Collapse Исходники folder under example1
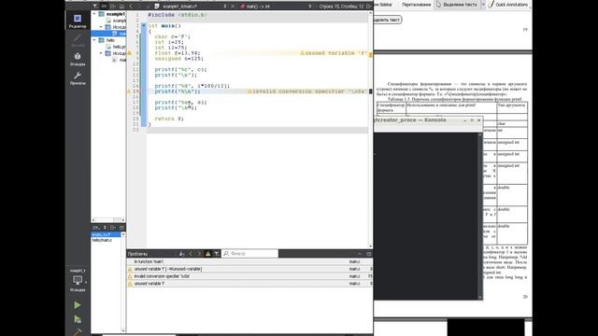Image resolution: width=598 pixels, height=336 pixels. coord(102,27)
